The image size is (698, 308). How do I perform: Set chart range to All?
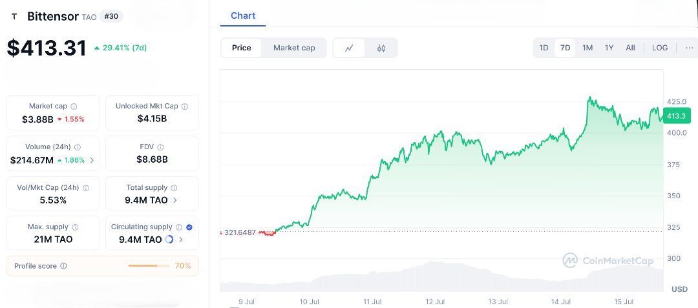pyautogui.click(x=630, y=48)
